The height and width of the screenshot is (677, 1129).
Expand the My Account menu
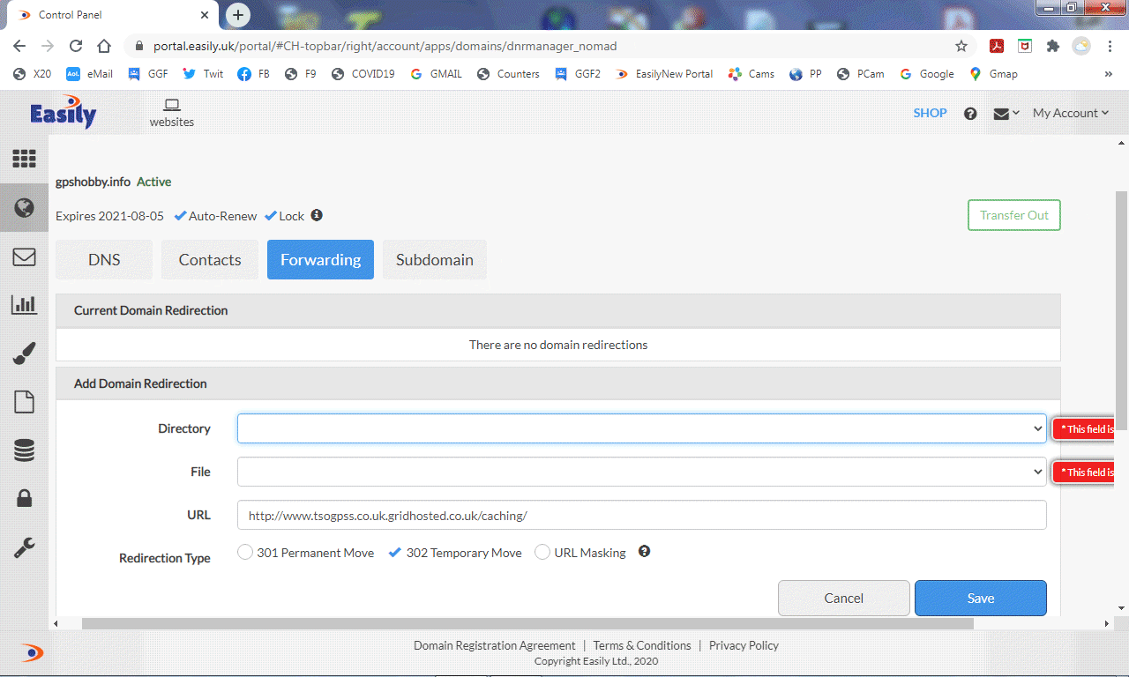pos(1071,113)
